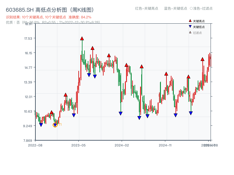The height and width of the screenshot is (175, 234).
Task: Select the blue 关键低点 triangle icon in legend
Action: (190, 26)
